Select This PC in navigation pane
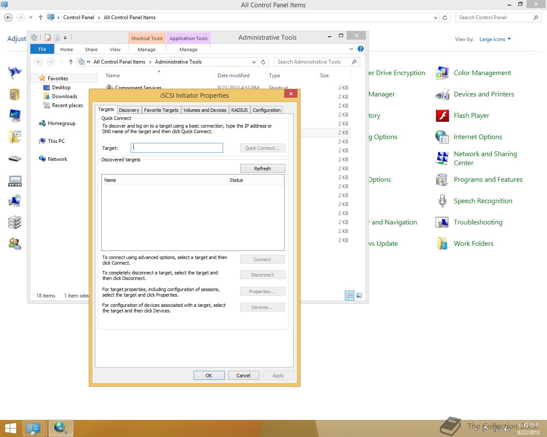 56,141
